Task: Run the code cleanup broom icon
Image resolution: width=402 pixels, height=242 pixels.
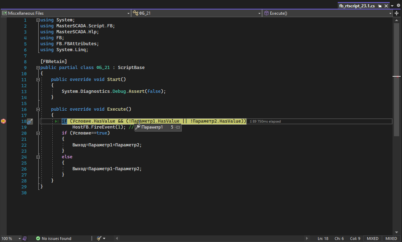Action: 99,238
